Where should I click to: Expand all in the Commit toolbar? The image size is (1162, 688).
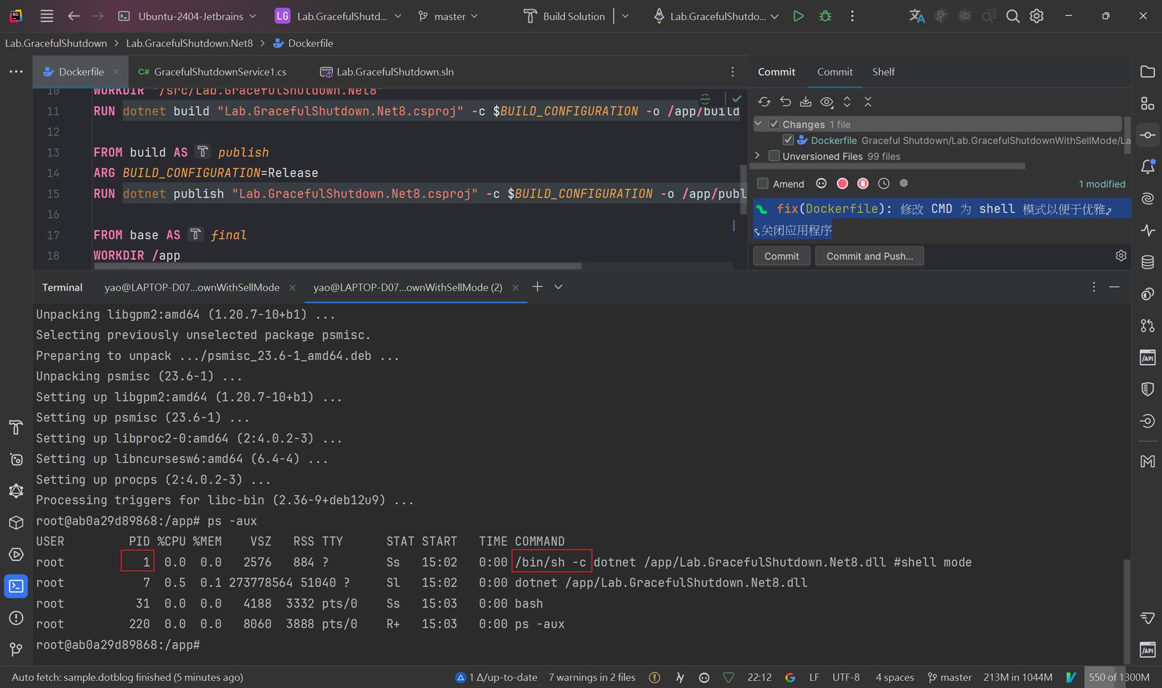click(x=847, y=102)
